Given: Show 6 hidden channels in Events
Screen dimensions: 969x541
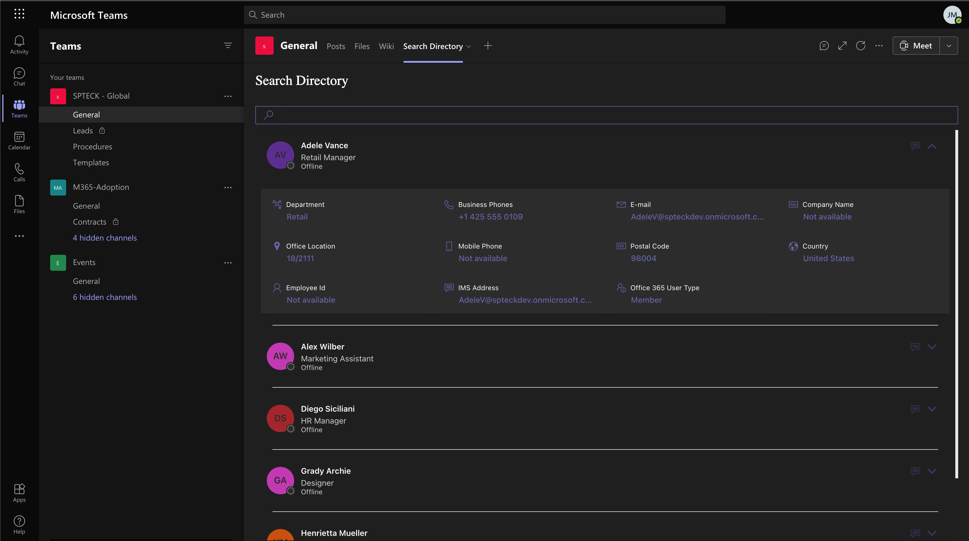Looking at the screenshot, I should pos(105,297).
